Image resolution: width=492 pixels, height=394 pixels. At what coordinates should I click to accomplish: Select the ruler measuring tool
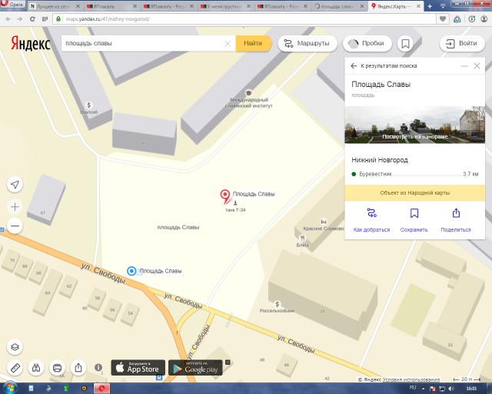(15, 368)
